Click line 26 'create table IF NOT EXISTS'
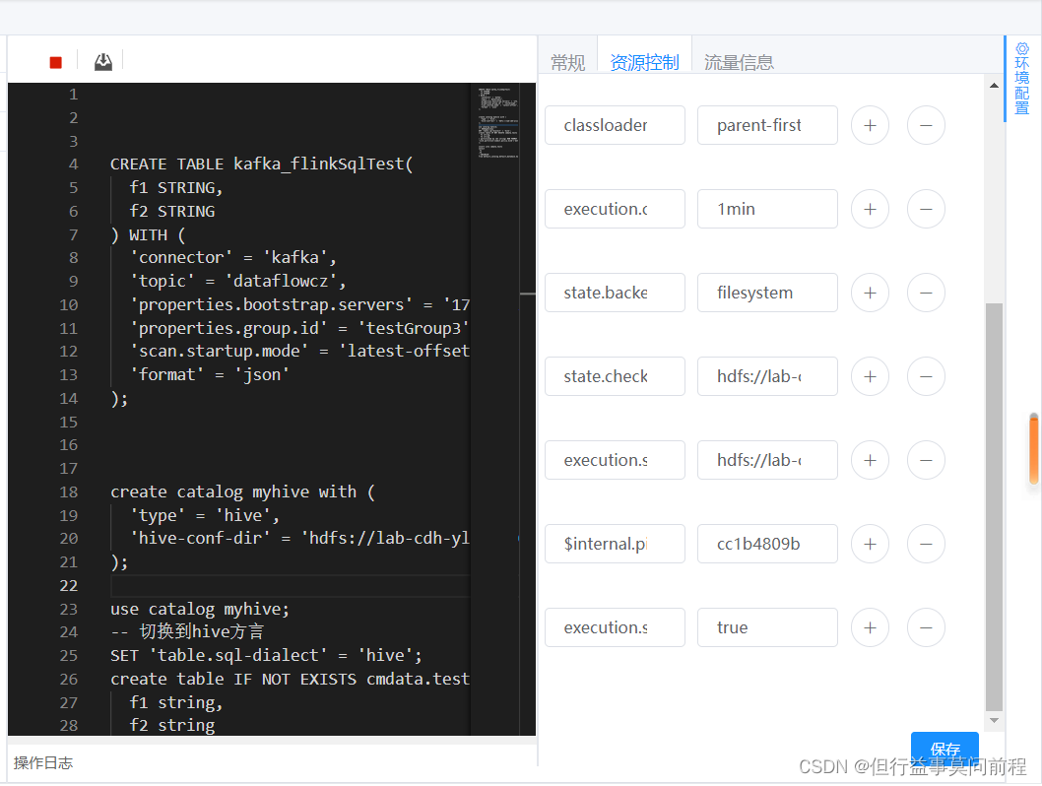 290,679
